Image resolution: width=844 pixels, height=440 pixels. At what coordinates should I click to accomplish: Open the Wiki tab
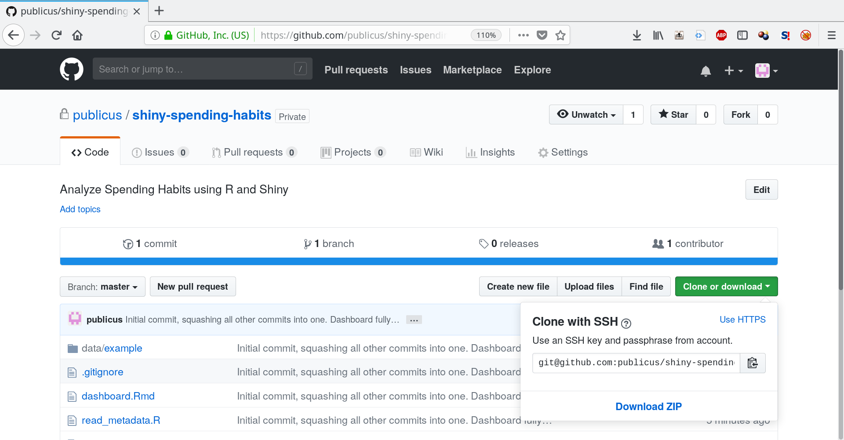click(x=426, y=152)
